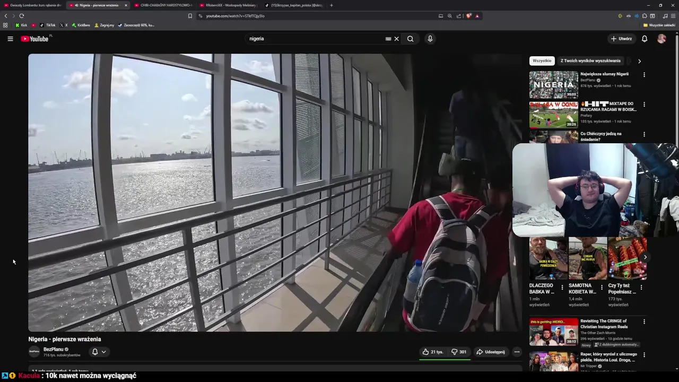This screenshot has height=382, width=679.
Task: Click the Utwórz create button
Action: coord(621,39)
